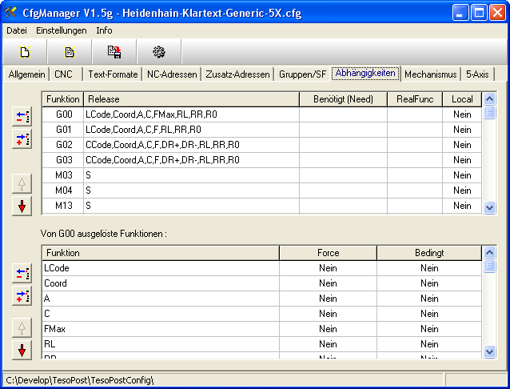Screen dimensions: 510x389
Task: Remove row using upper table minus button
Action: pos(22,118)
